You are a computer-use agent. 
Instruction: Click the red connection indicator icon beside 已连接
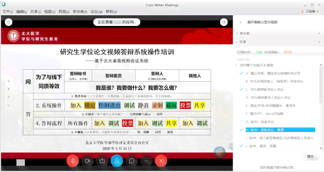[302, 12]
